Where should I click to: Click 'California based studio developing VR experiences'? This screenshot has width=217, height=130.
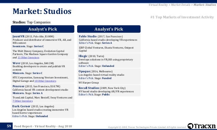click(x=108, y=40)
